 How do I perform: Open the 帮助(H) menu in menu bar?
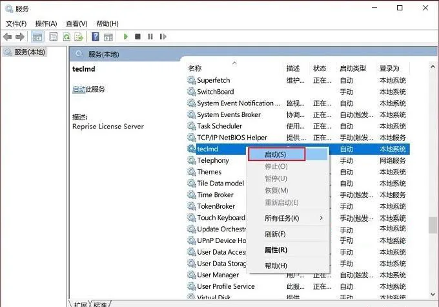pos(107,23)
